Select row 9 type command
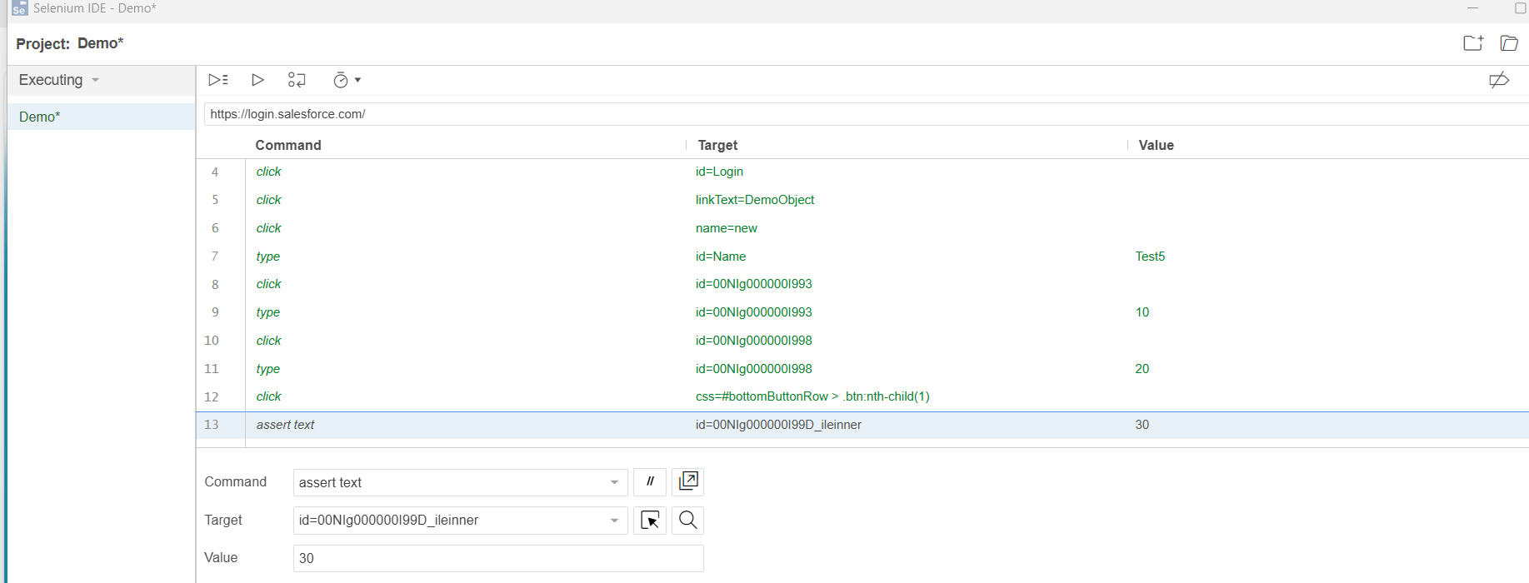1529x583 pixels. coord(862,312)
